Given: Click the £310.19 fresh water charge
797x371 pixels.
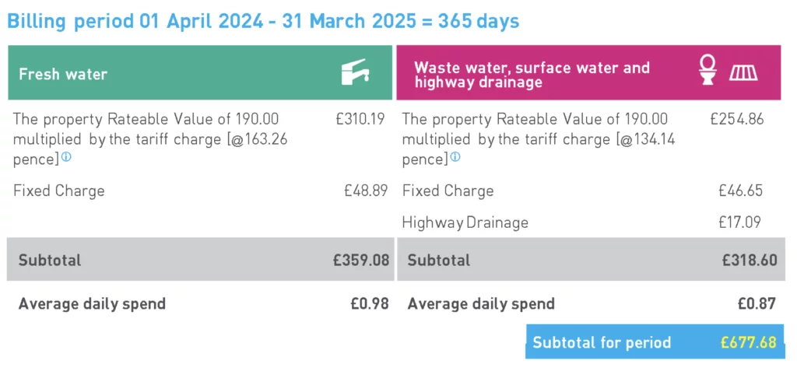Looking at the screenshot, I should point(360,119).
